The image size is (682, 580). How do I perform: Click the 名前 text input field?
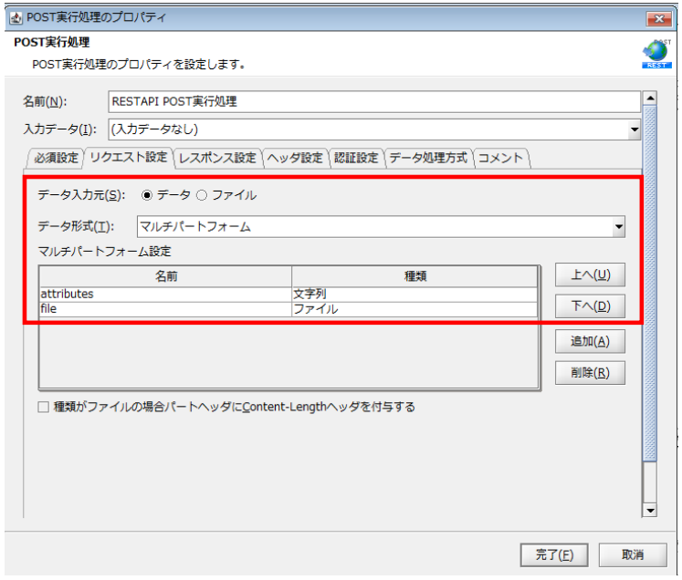374,101
